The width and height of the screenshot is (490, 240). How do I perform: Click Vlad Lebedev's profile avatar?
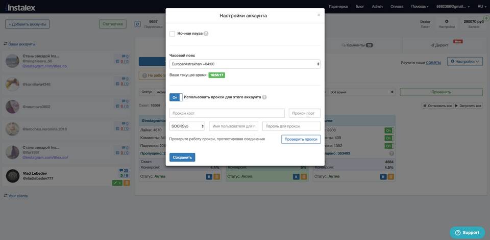click(x=13, y=176)
